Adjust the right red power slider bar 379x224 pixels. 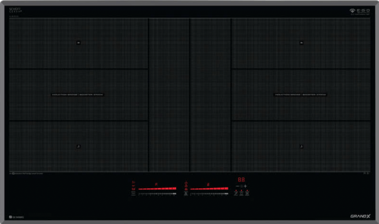tap(209, 189)
